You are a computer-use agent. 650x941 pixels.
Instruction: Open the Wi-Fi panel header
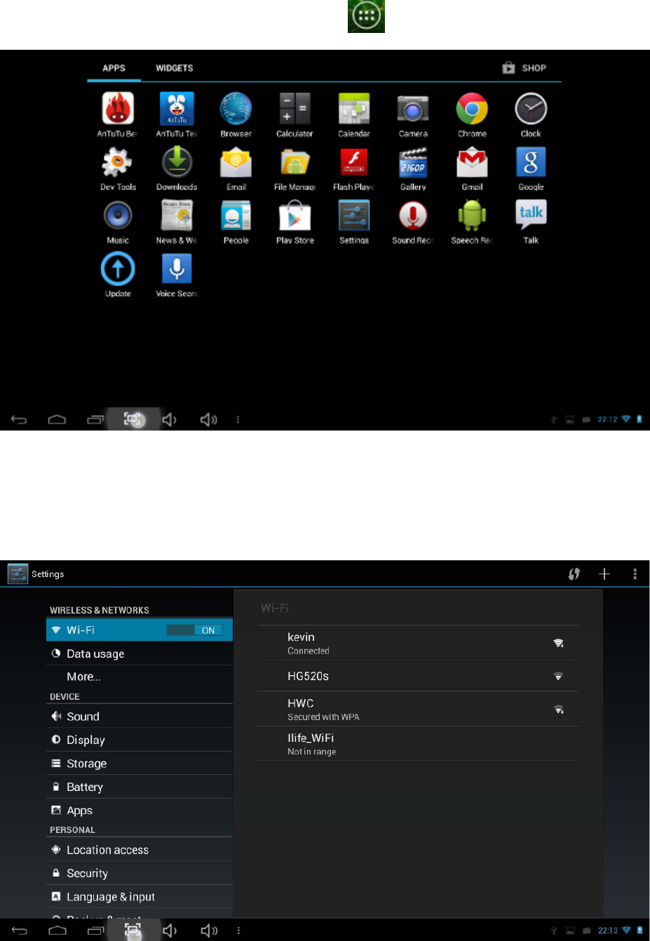(x=275, y=608)
